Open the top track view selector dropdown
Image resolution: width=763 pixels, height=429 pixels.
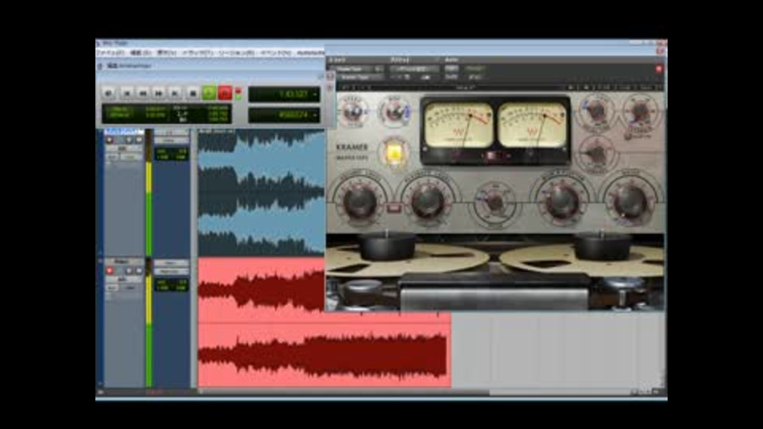pos(122,149)
